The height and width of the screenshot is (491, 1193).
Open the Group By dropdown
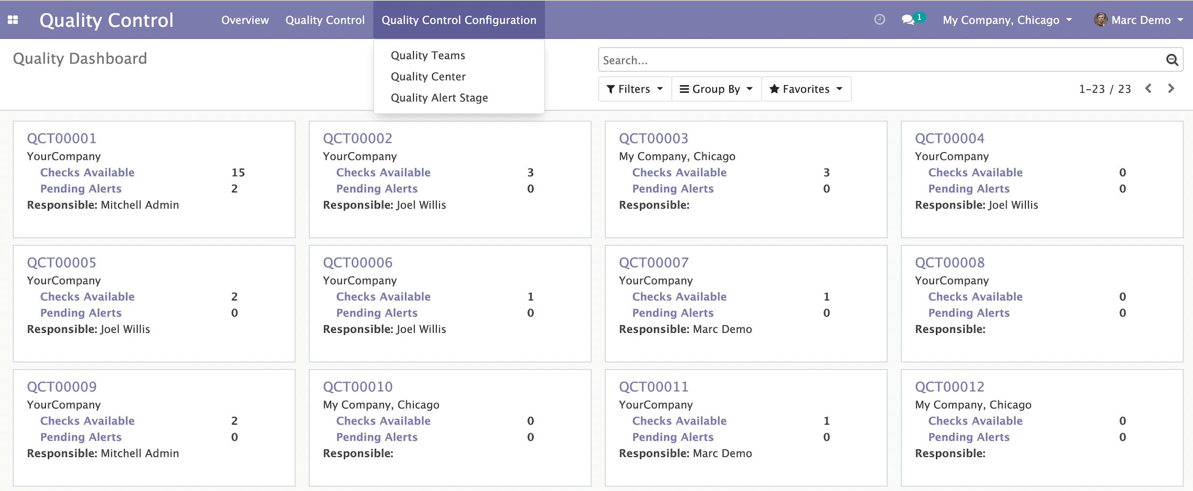point(716,89)
